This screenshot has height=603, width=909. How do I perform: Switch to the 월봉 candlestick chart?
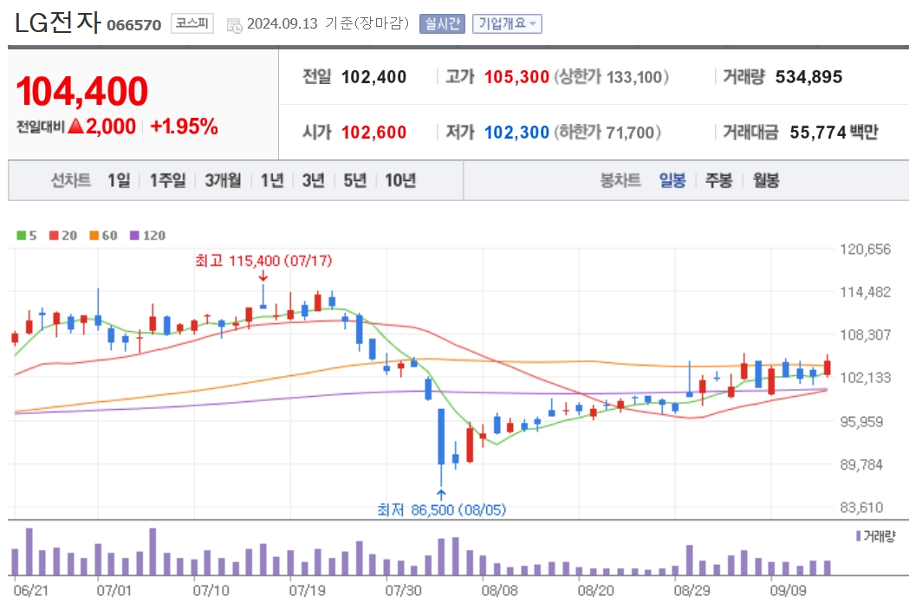coord(766,180)
